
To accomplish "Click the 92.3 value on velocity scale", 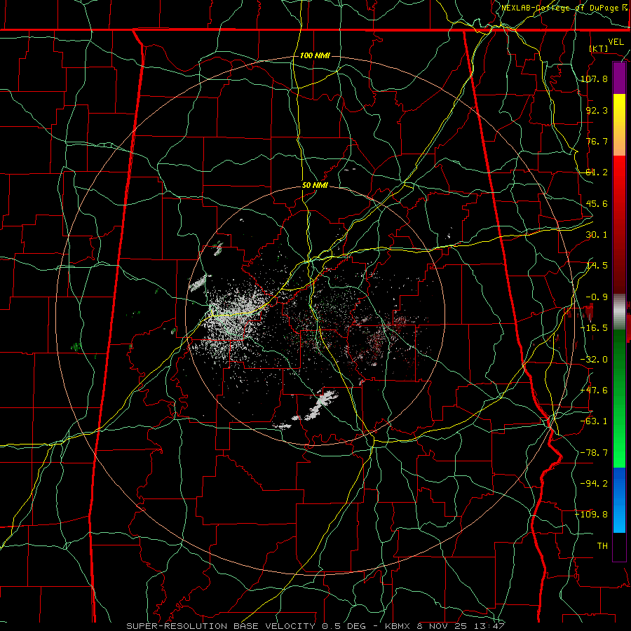I will point(597,110).
